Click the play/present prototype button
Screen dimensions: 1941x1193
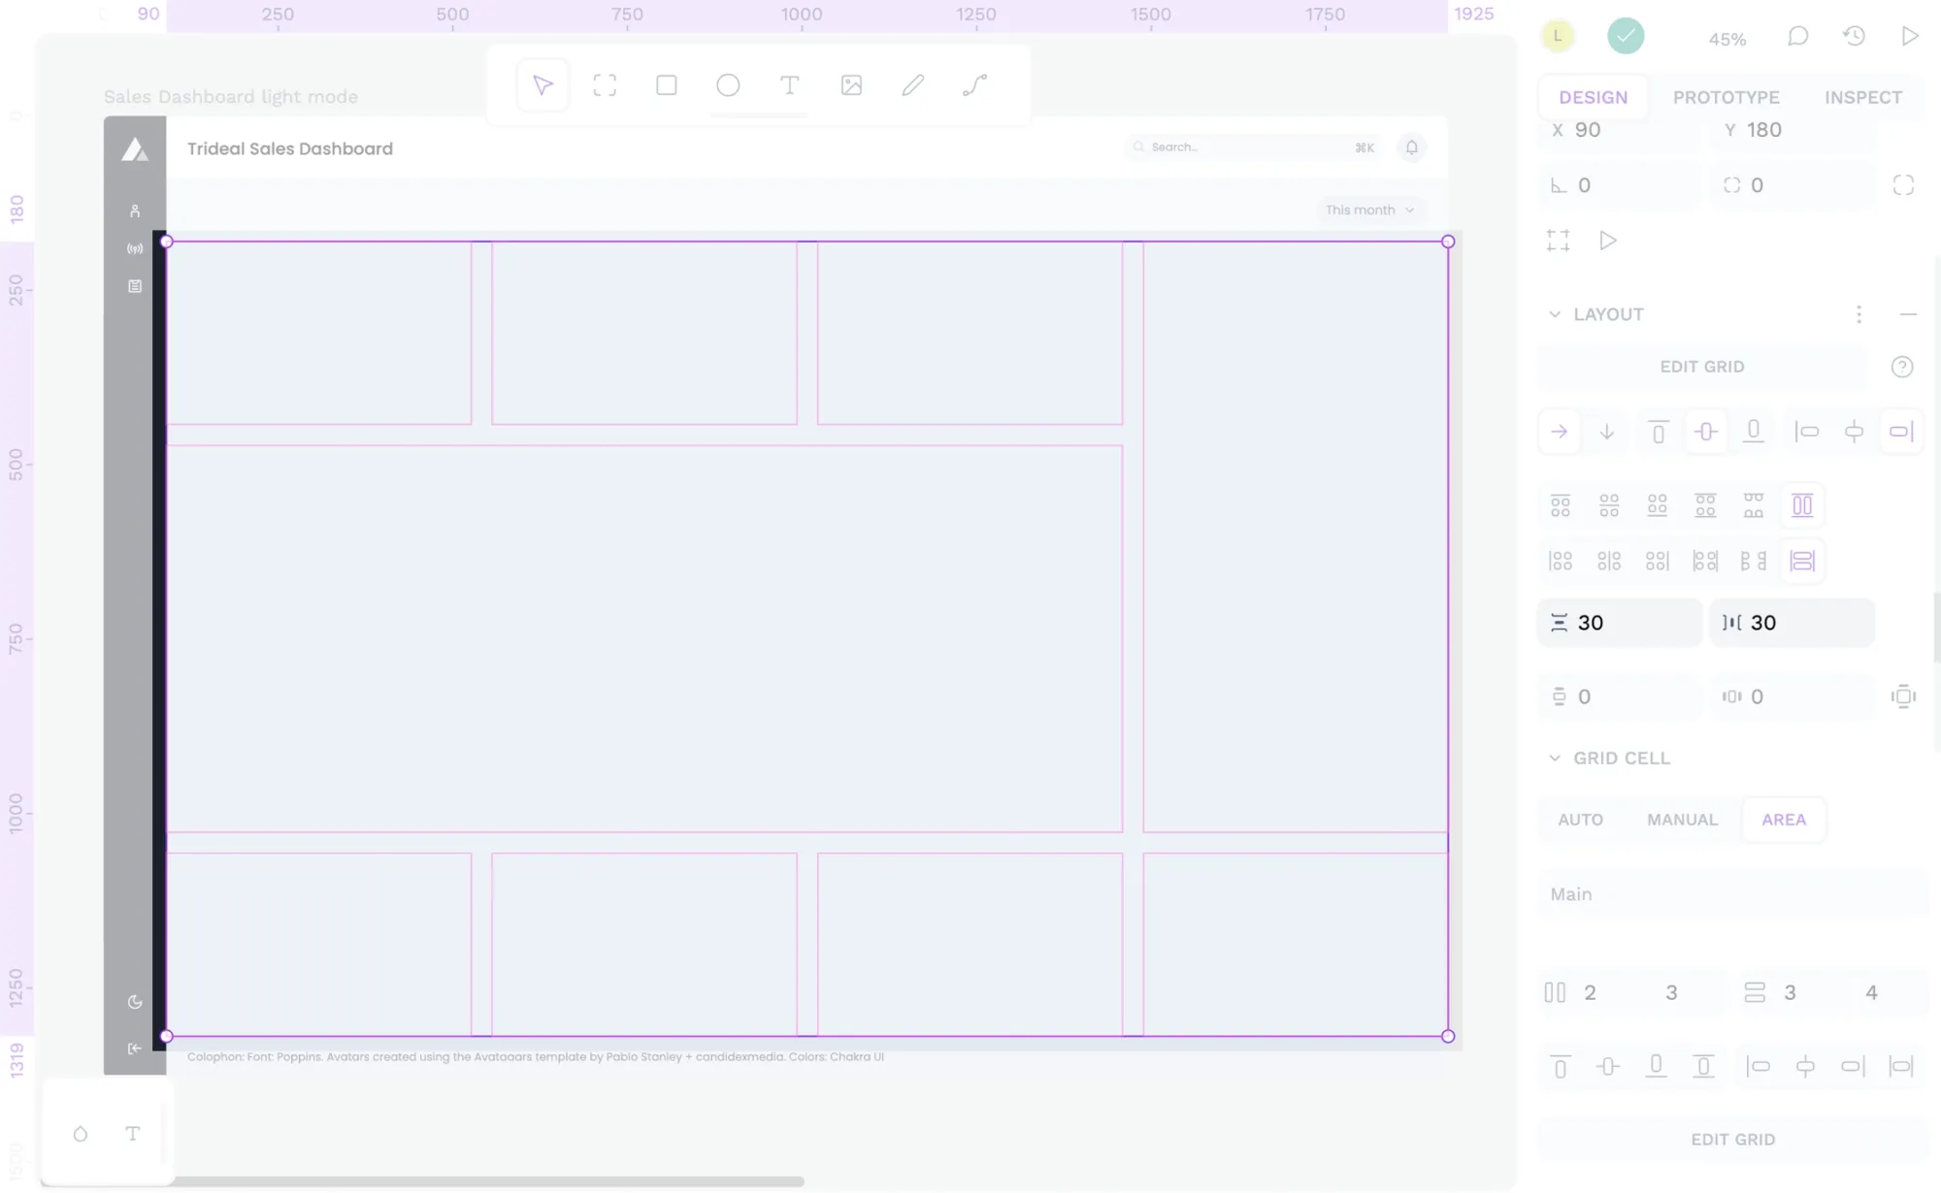pyautogui.click(x=1911, y=36)
